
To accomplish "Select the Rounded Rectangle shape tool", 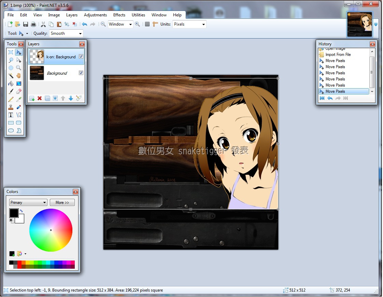I will (18, 122).
